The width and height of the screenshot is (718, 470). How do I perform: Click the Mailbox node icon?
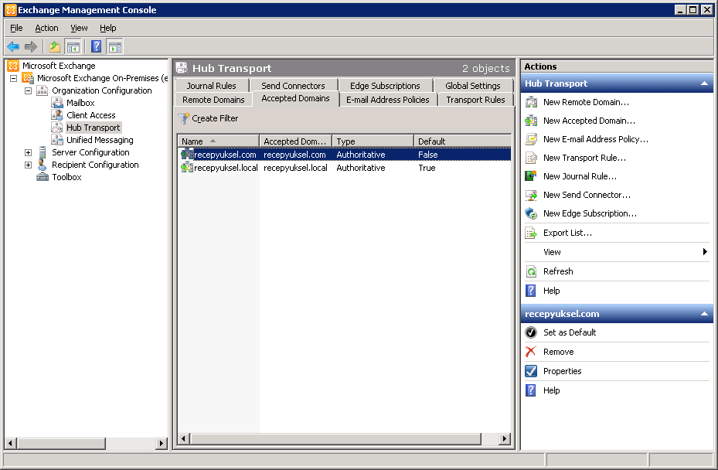click(x=57, y=103)
